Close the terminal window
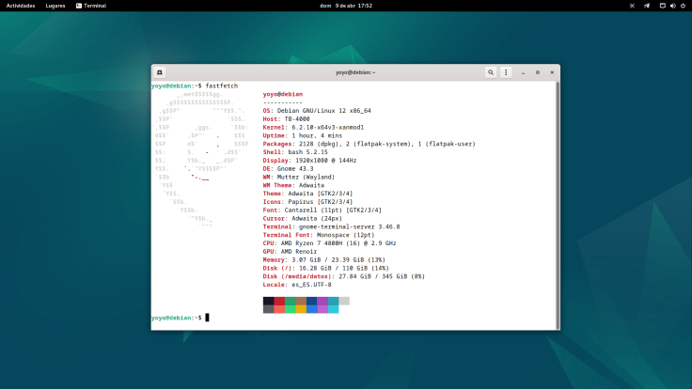The height and width of the screenshot is (389, 692). [550, 71]
